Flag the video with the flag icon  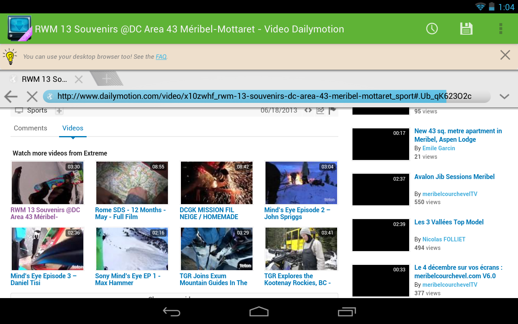tap(332, 110)
